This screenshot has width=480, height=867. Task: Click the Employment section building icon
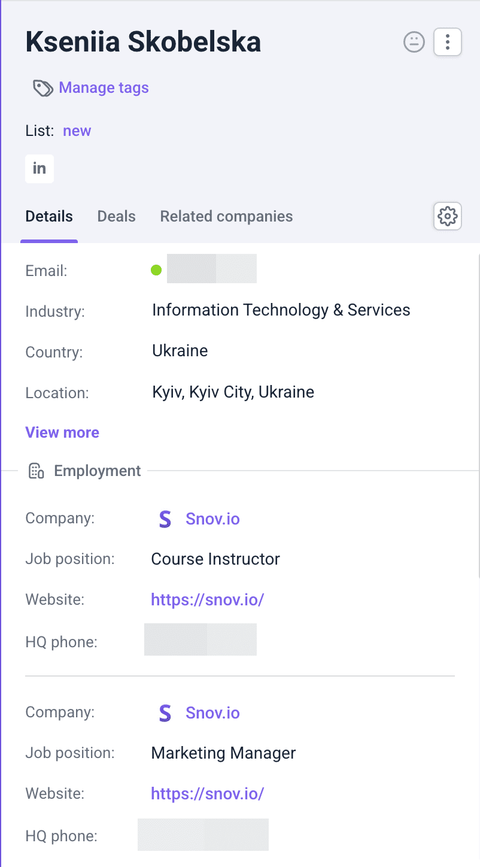pos(37,471)
